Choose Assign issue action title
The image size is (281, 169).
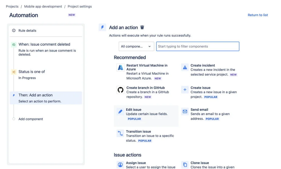[x=136, y=163]
